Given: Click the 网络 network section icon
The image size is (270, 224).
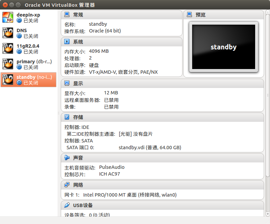Looking at the screenshot, I should point(67,185).
